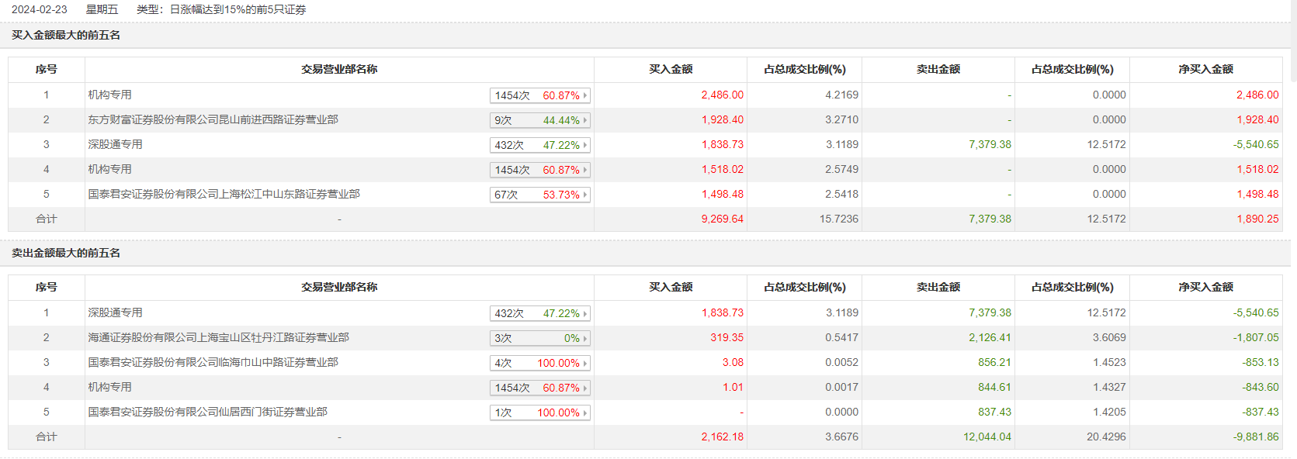Click 净买入金额 column header in sell table
Viewport: 1297px width, 459px height.
[1205, 287]
